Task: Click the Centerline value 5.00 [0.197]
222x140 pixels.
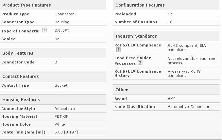Action: 66,132
